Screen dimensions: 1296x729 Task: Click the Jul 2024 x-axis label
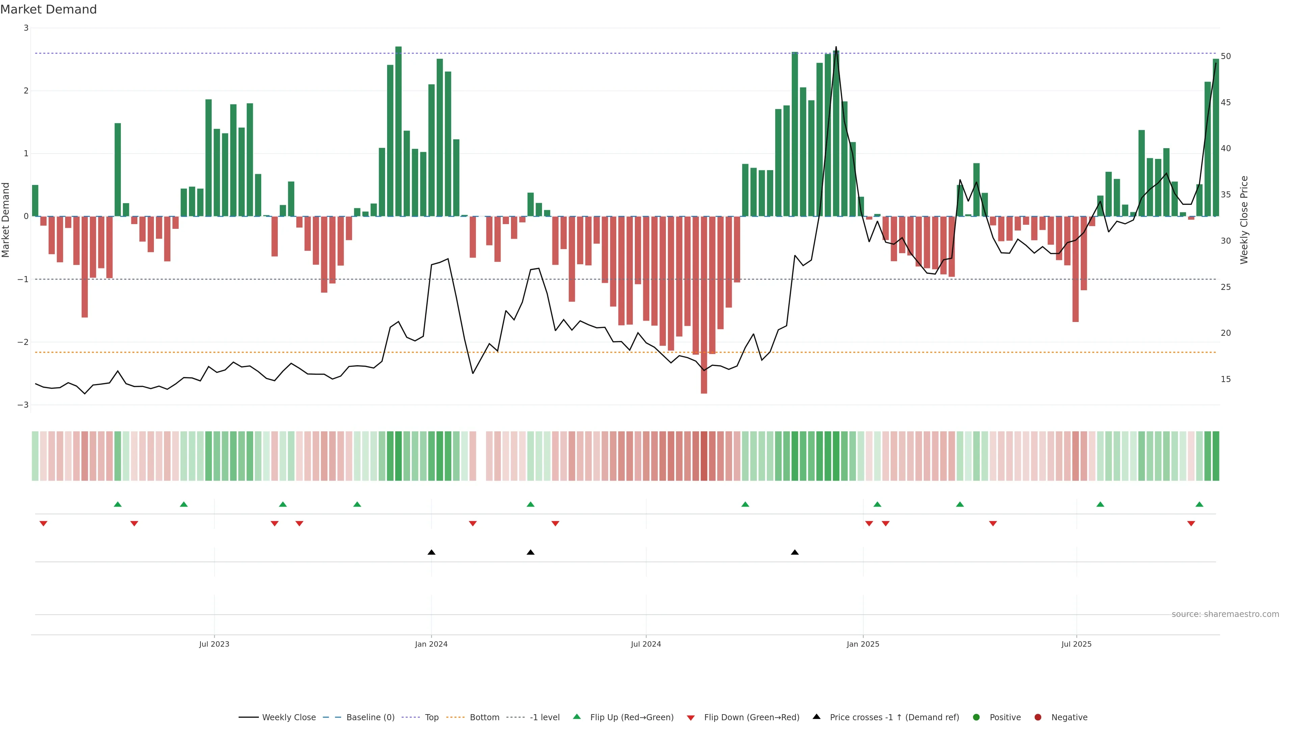646,644
